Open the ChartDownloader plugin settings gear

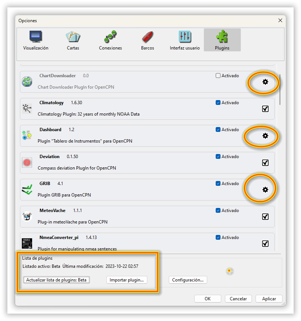[265, 82]
